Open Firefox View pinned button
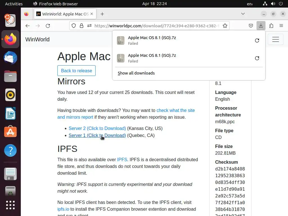Viewport: 288px width, 216px height. pyautogui.click(x=26, y=14)
